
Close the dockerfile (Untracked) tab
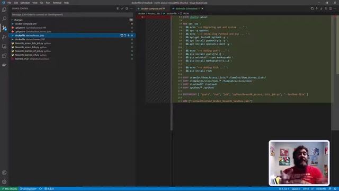(x=202, y=8)
